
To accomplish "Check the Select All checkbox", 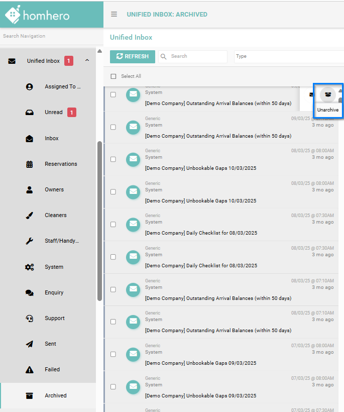I will coord(113,76).
